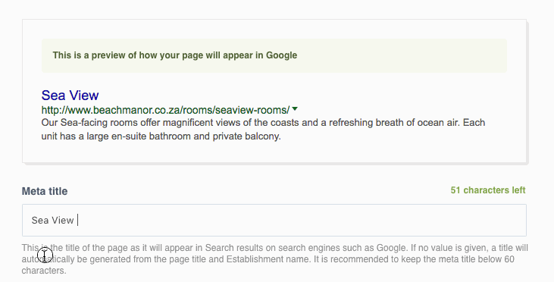Click the Google preview notice banner
This screenshot has width=554, height=282.
click(x=274, y=55)
